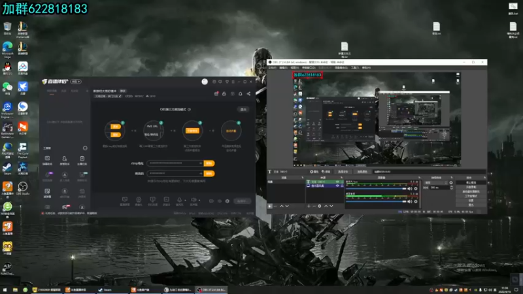The width and height of the screenshot is (523, 294).
Task: Open the Help menu in OBS
Action: 366,68
